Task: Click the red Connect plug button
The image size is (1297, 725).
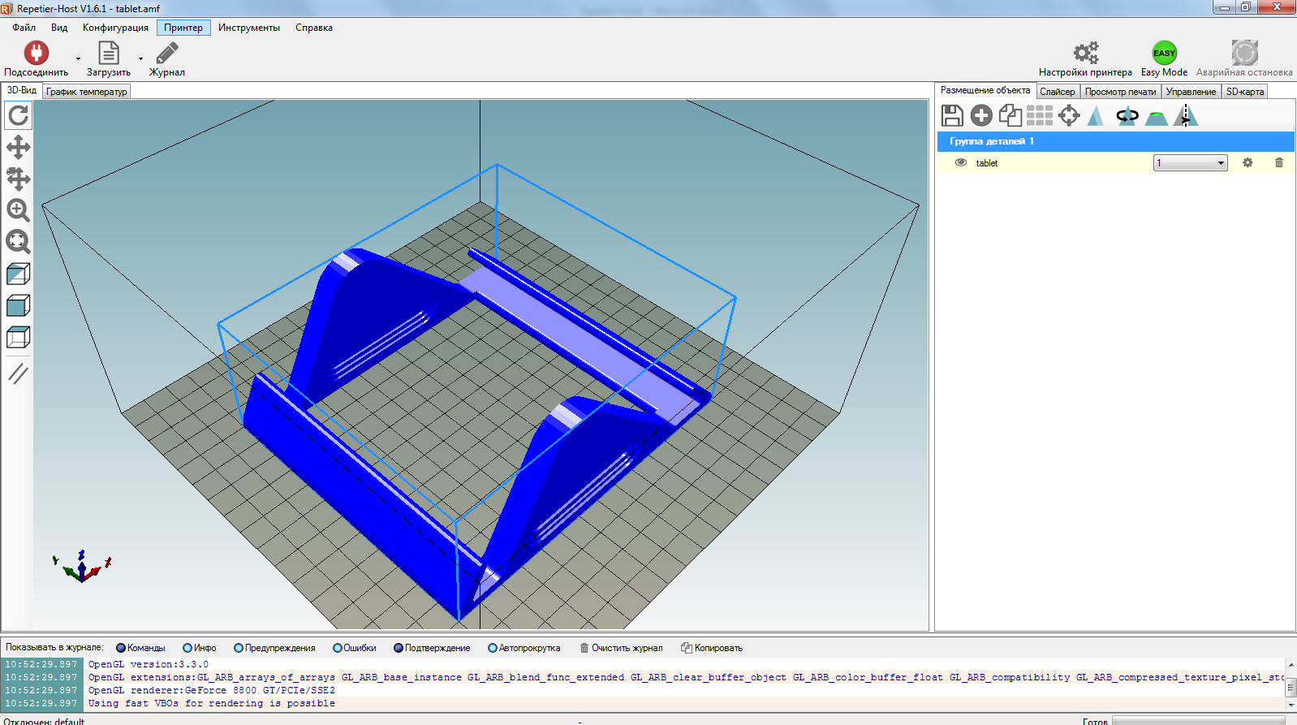Action: point(36,54)
